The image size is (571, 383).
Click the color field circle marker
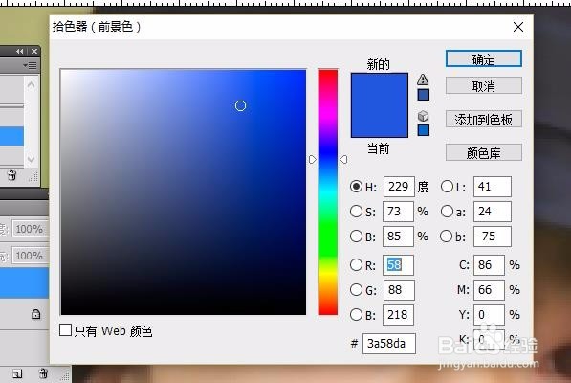coord(240,106)
